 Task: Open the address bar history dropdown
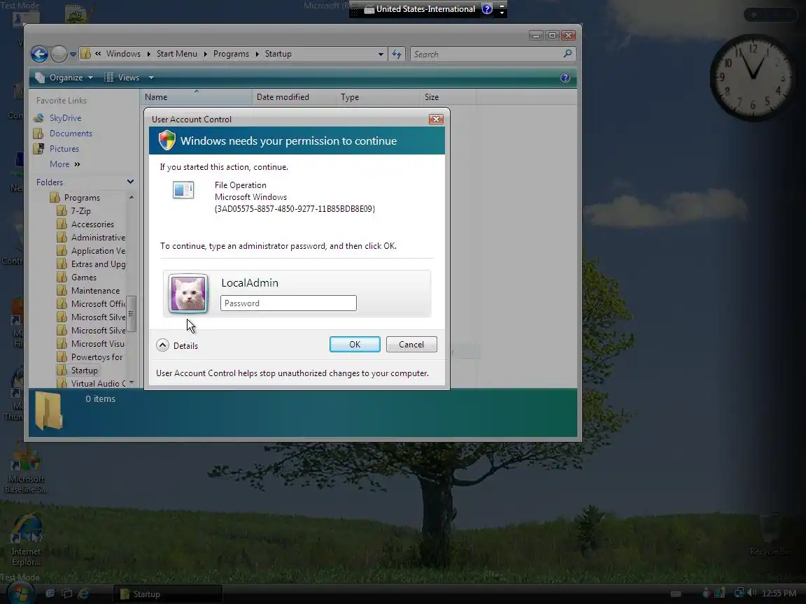(x=381, y=54)
